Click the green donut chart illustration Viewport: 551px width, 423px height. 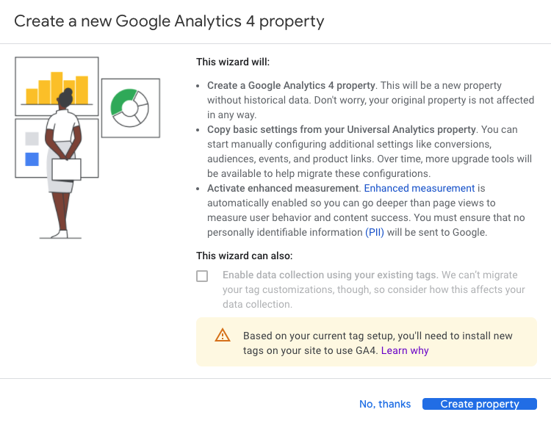tap(129, 108)
